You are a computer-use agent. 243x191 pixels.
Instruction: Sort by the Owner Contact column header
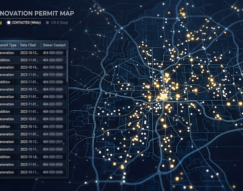pyautogui.click(x=54, y=45)
